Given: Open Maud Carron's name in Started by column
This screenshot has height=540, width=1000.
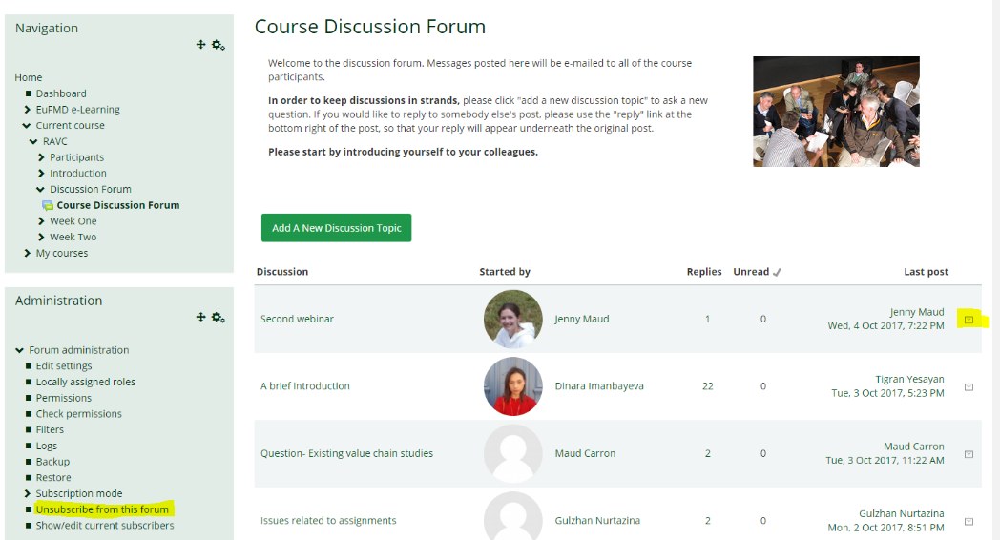Looking at the screenshot, I should (x=585, y=453).
